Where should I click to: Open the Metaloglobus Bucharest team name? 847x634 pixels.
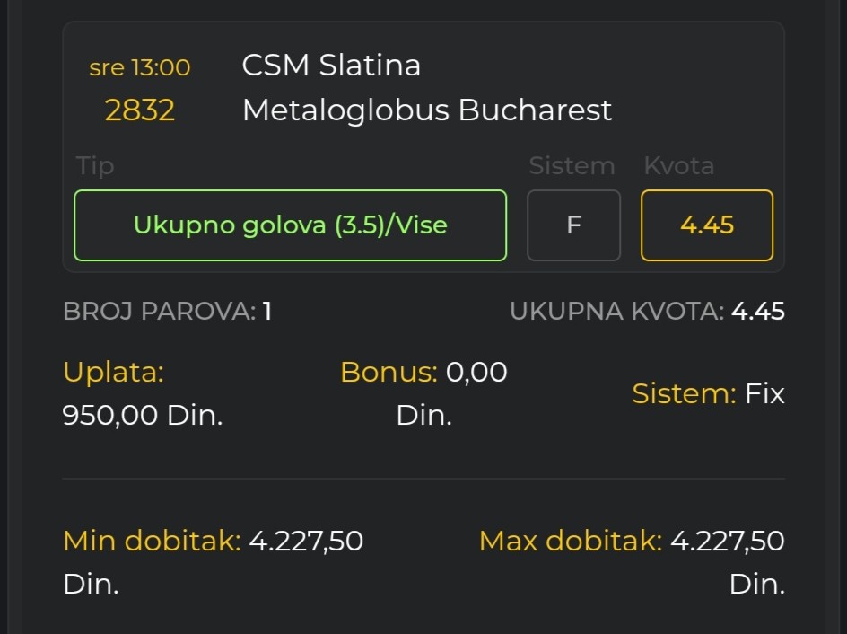[x=427, y=110]
